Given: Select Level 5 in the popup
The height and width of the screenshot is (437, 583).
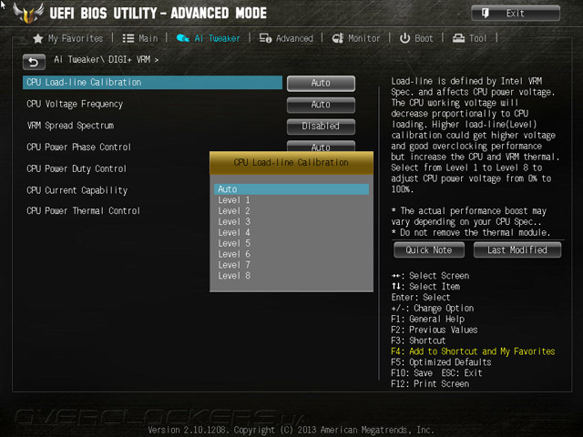Looking at the screenshot, I should coord(291,243).
